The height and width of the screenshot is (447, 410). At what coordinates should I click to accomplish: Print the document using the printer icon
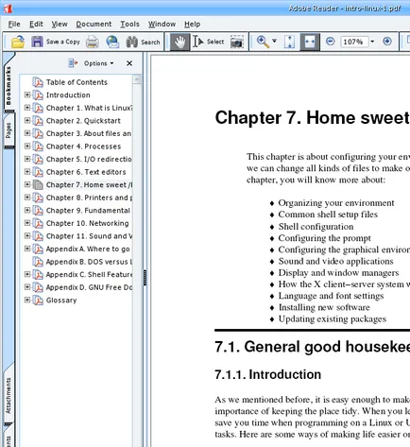[x=93, y=42]
